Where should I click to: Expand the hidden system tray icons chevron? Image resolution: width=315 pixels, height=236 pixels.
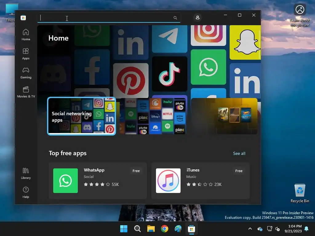coord(250,229)
